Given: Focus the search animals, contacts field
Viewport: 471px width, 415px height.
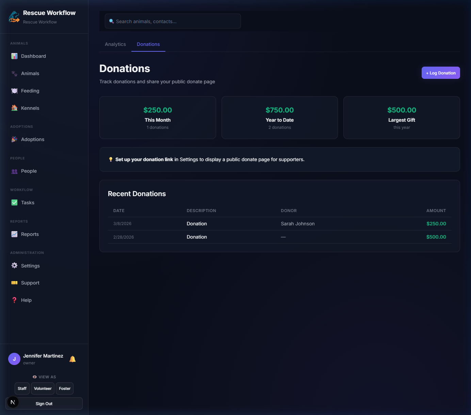Looking at the screenshot, I should pos(173,21).
